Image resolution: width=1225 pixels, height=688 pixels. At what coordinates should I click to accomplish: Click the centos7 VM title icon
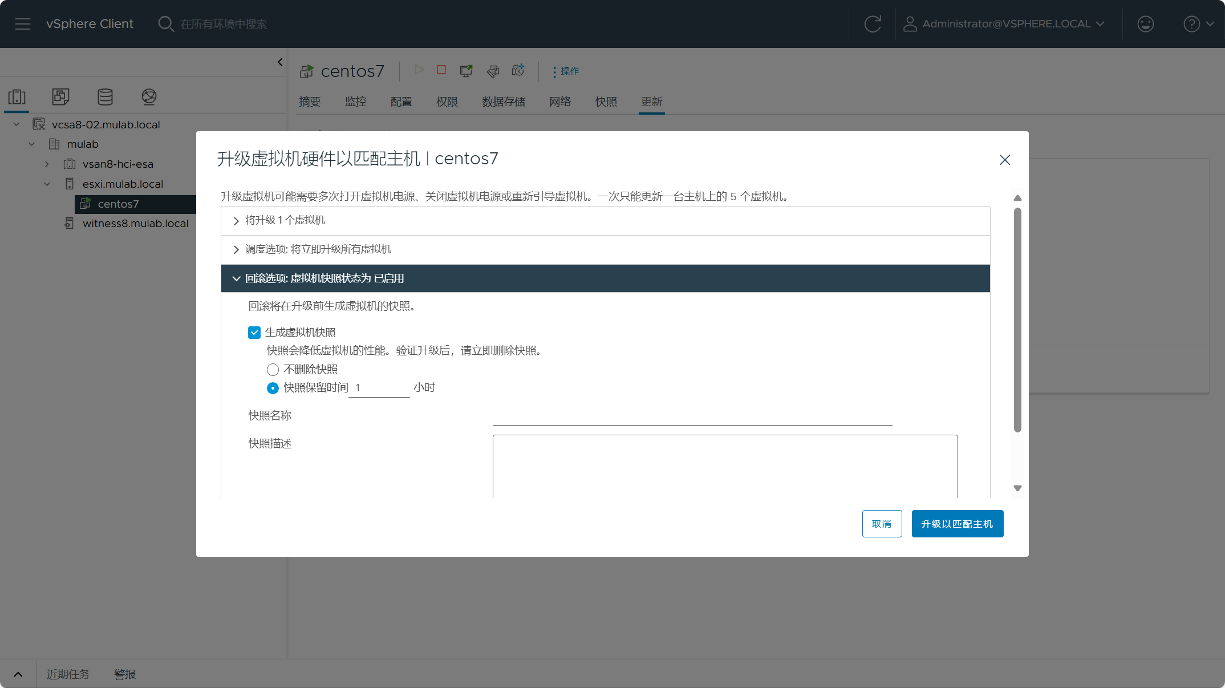tap(307, 71)
